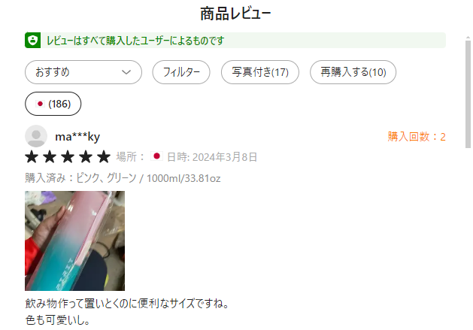This screenshot has height=330, width=473.
Task: Click the first rating star
Action: (32, 157)
